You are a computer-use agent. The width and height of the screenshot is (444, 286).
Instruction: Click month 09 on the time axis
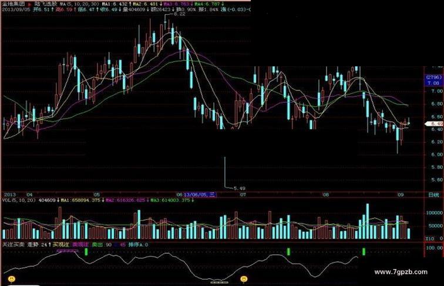point(400,195)
